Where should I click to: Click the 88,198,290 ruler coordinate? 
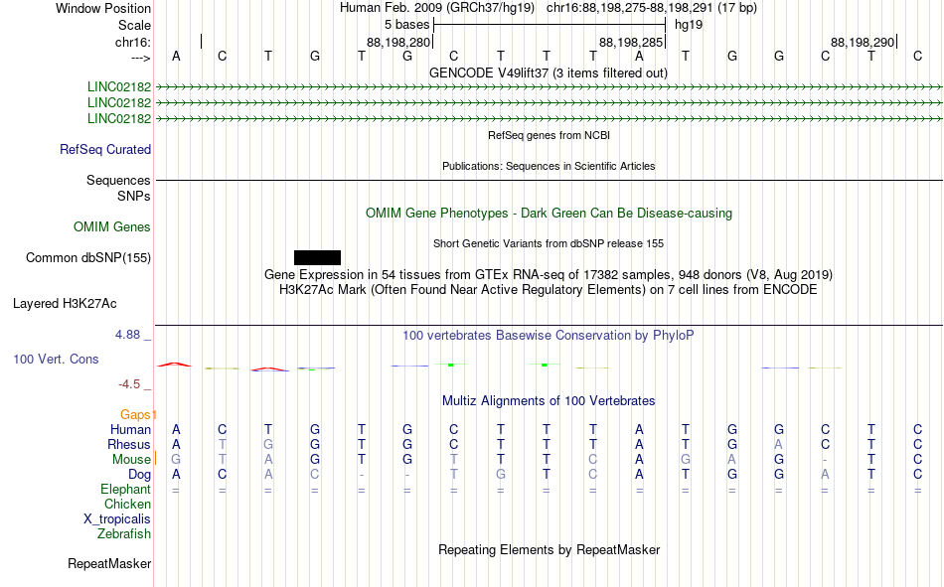coord(863,42)
